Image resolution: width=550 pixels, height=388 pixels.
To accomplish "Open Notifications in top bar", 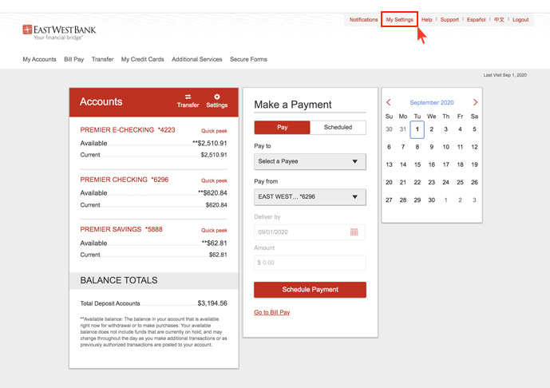I will tap(363, 20).
